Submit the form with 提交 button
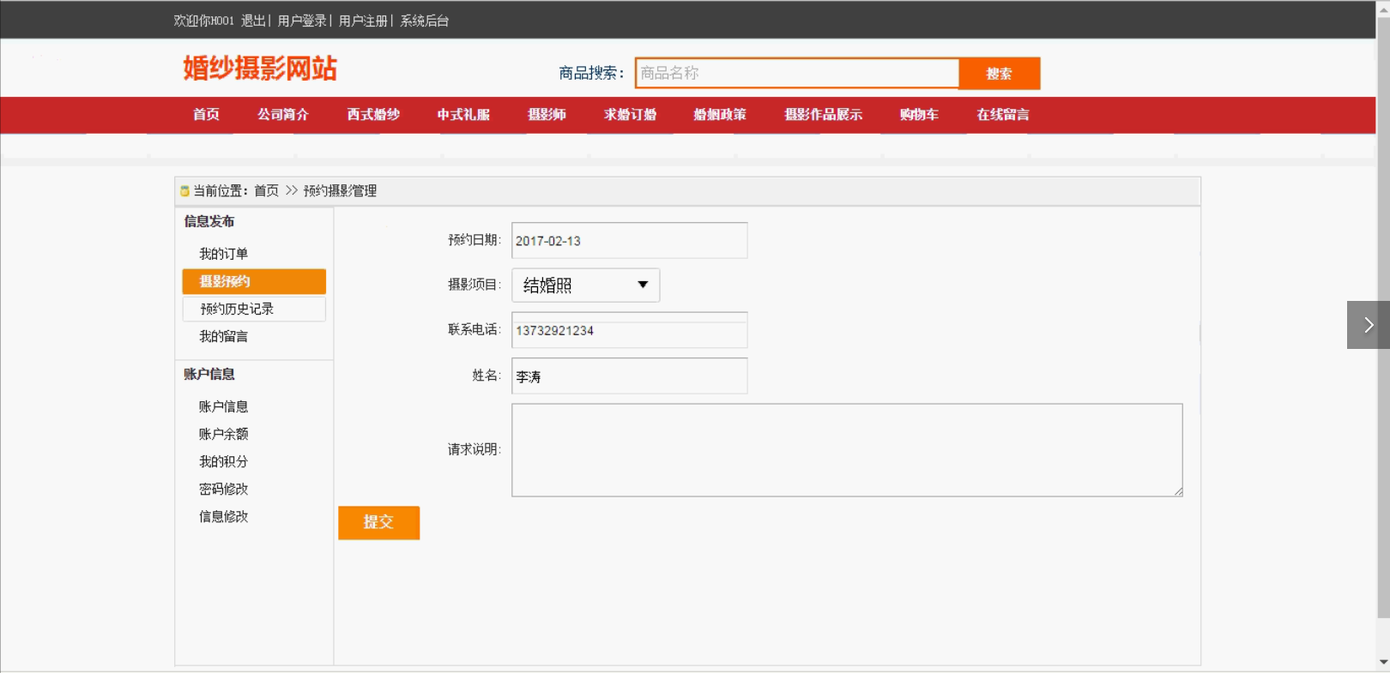 coord(378,522)
